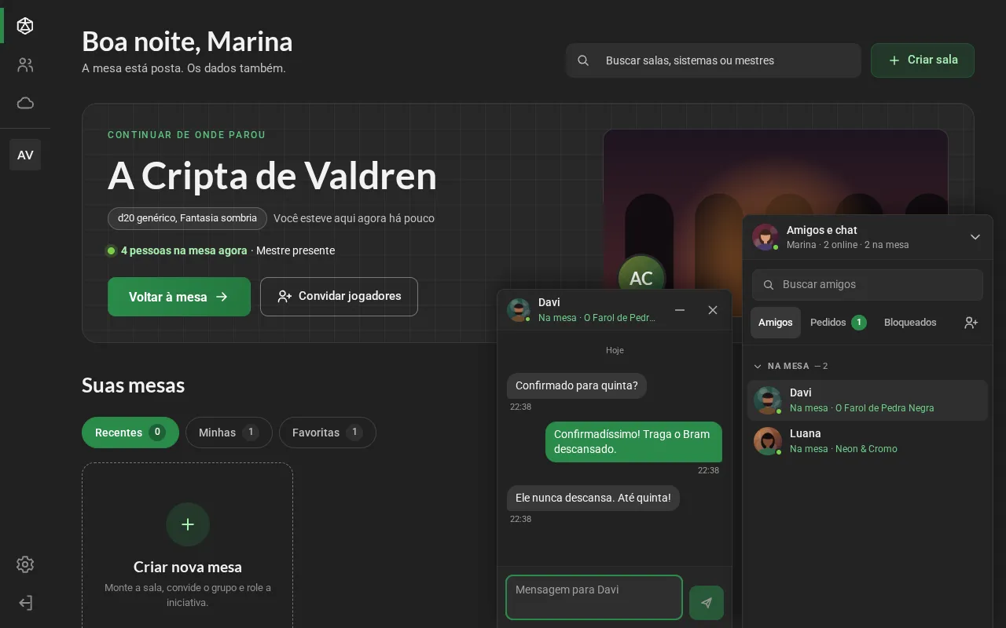Send the message with paper plane button

(707, 603)
